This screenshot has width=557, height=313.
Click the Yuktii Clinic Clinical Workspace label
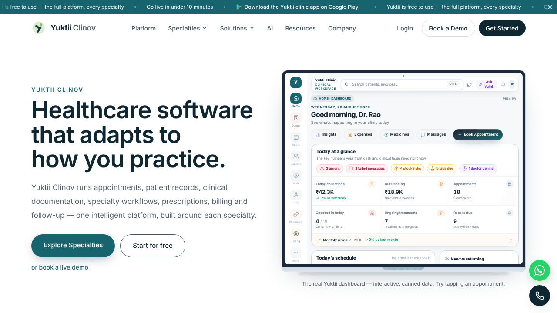click(x=325, y=84)
